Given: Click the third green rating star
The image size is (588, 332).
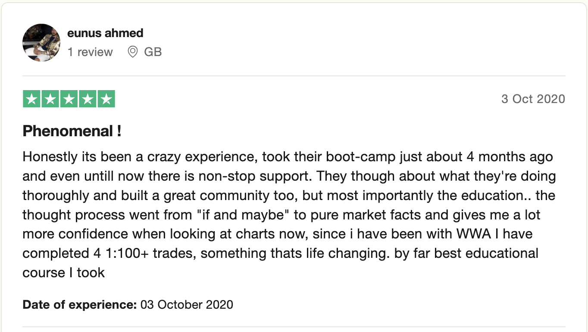Looking at the screenshot, I should [x=69, y=99].
